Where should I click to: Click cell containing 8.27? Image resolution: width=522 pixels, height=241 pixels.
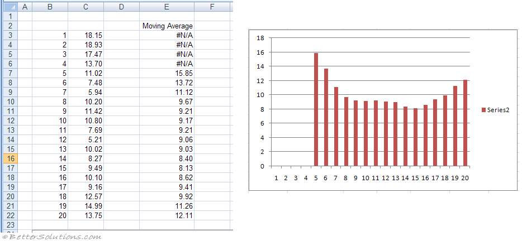86,158
